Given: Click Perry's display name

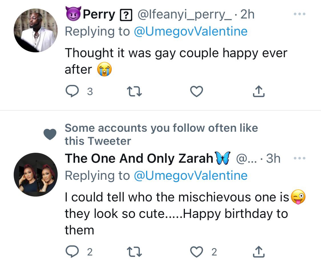Looking at the screenshot, I should pyautogui.click(x=99, y=15).
